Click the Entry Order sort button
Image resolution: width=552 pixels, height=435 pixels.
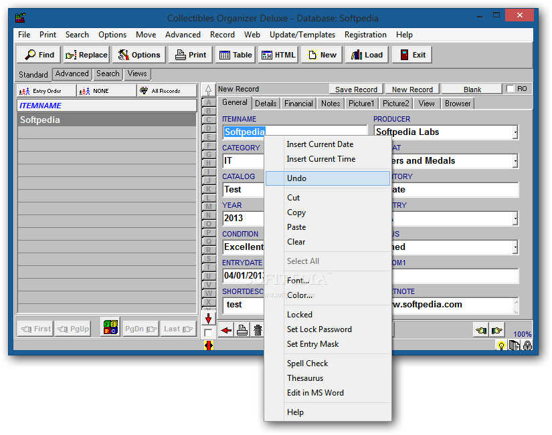tap(46, 91)
